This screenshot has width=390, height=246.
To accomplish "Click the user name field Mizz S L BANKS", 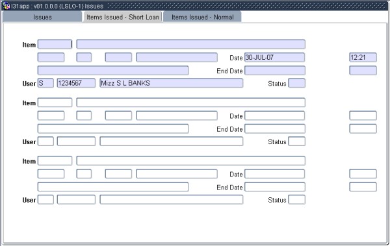I will [x=172, y=83].
